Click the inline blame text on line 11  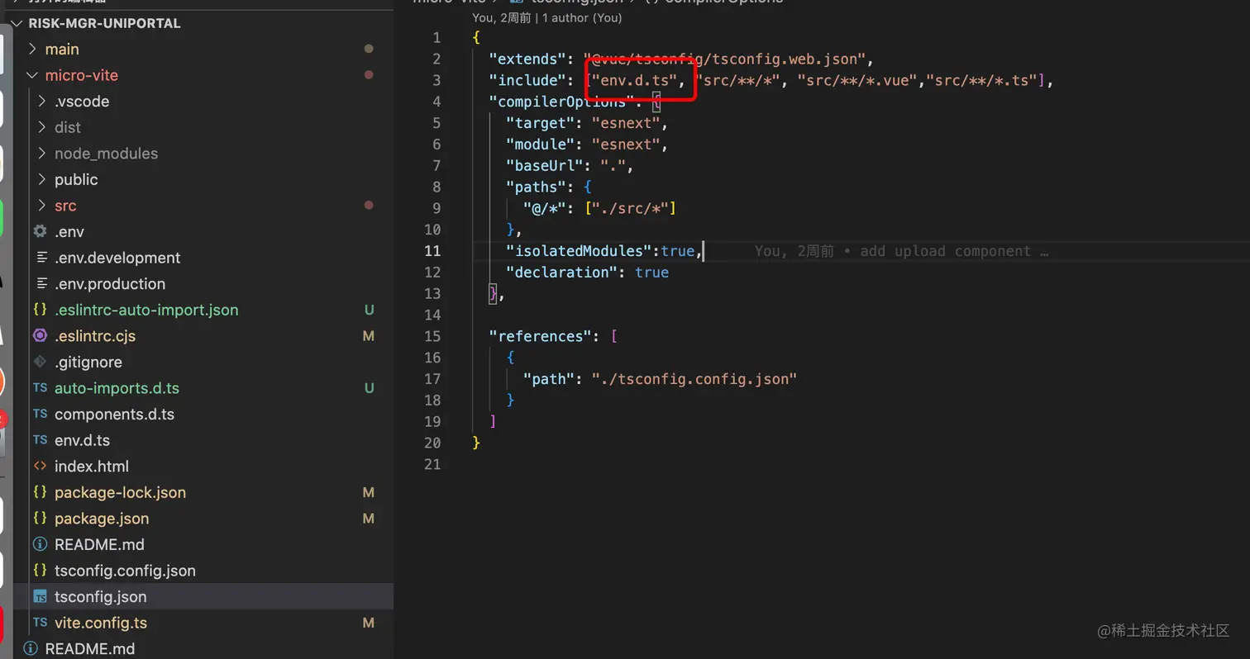click(x=901, y=251)
